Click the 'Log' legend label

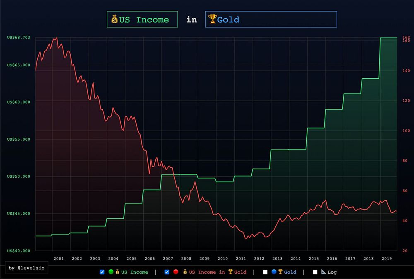pyautogui.click(x=332, y=272)
